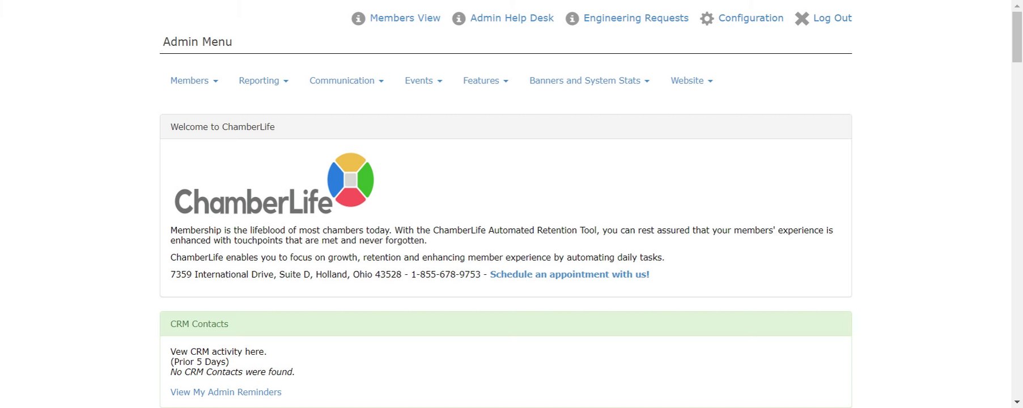Open View My Admin Reminders link

click(226, 392)
